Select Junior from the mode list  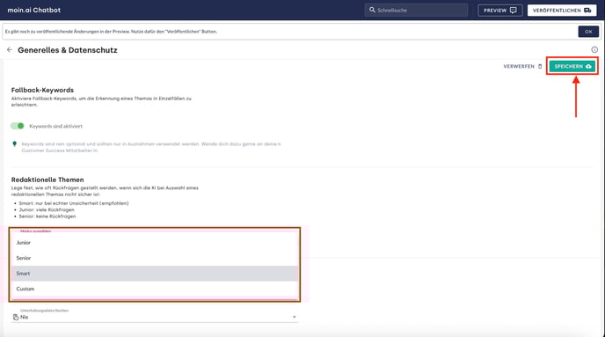pyautogui.click(x=155, y=243)
